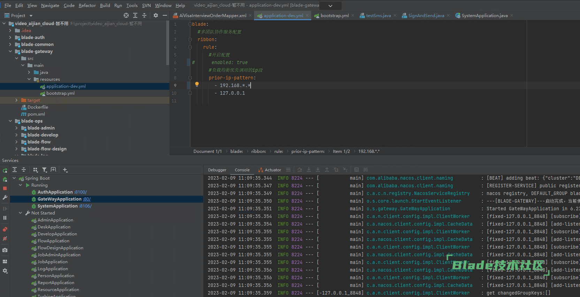Open View Breakpoints red circles icon
580x297 pixels.
point(5,229)
